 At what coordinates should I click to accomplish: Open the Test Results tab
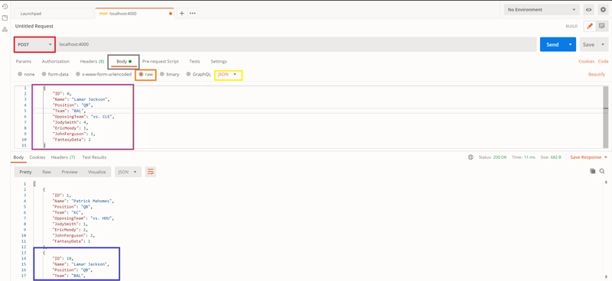tap(94, 157)
